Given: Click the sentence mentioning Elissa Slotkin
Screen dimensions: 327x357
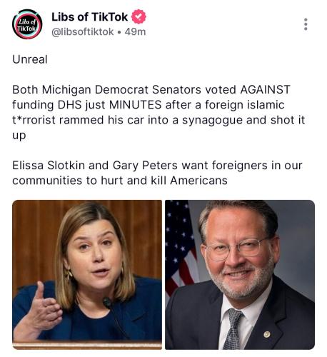Looking at the screenshot, I should tap(157, 173).
